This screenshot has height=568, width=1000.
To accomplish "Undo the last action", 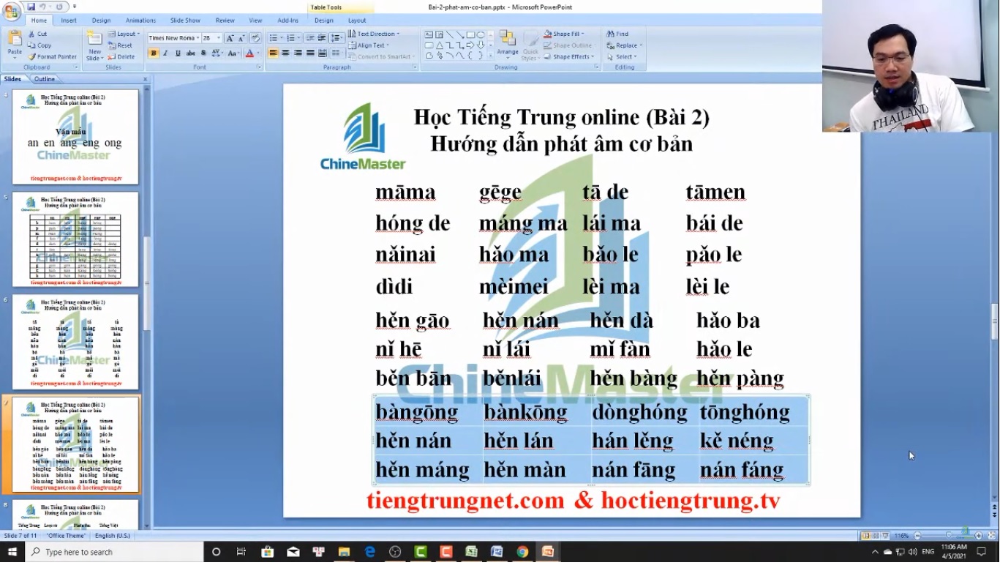I will coord(42,7).
